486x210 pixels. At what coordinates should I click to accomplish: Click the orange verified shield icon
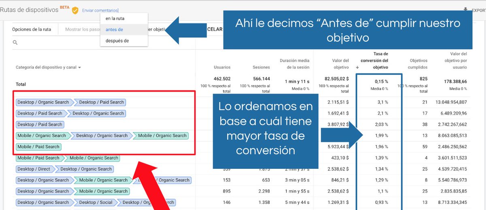(x=75, y=10)
